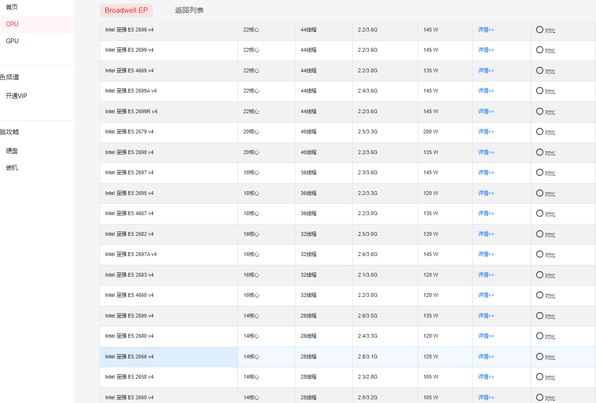Image resolution: width=596 pixels, height=403 pixels.
Task: Open 详情 link for E5 2683 v4
Action: click(486, 275)
